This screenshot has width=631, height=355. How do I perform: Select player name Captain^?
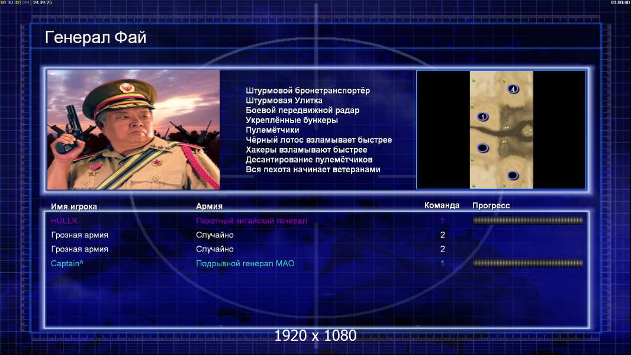pyautogui.click(x=67, y=264)
